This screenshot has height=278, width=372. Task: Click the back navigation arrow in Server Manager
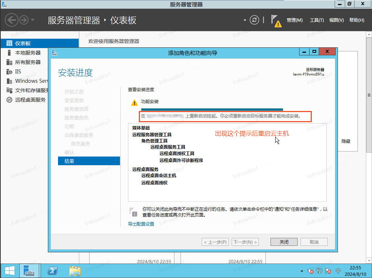pyautogui.click(x=11, y=20)
